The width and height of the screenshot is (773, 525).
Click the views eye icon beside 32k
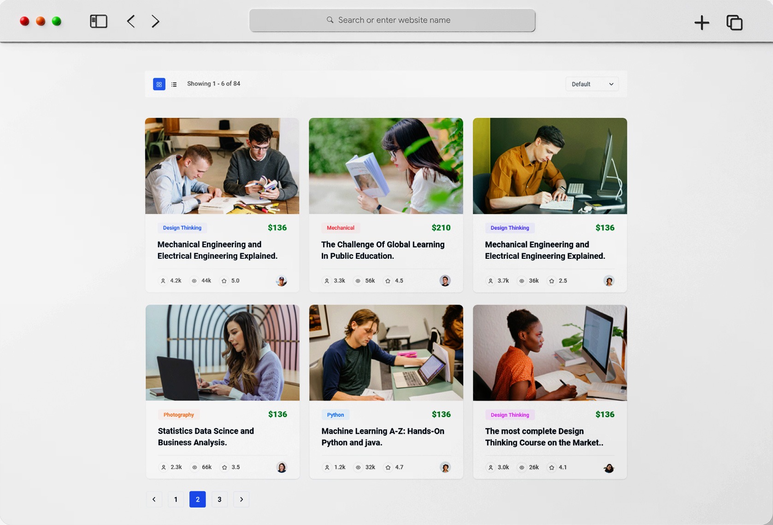tap(358, 467)
